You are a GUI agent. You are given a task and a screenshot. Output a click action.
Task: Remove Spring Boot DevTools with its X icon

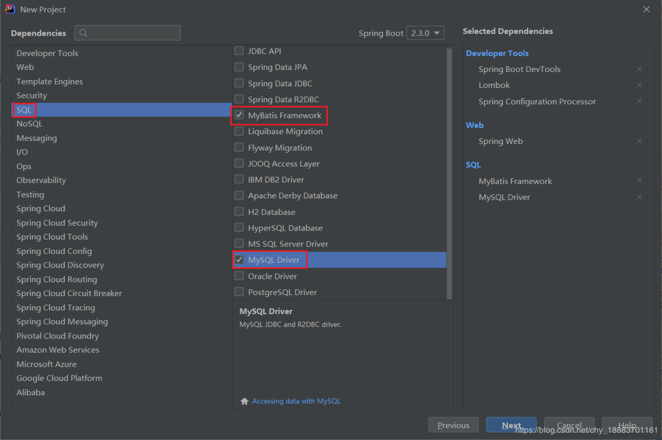[x=639, y=69]
